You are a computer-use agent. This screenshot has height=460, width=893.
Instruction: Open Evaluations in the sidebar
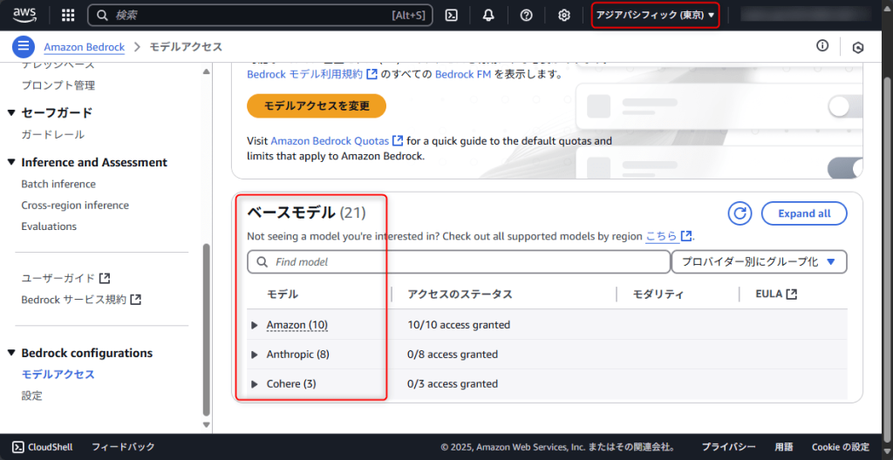pos(49,226)
